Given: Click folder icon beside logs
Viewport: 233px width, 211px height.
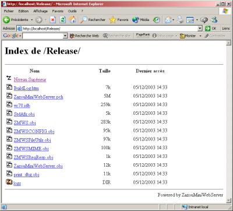Looking at the screenshot, I should (x=9, y=182).
